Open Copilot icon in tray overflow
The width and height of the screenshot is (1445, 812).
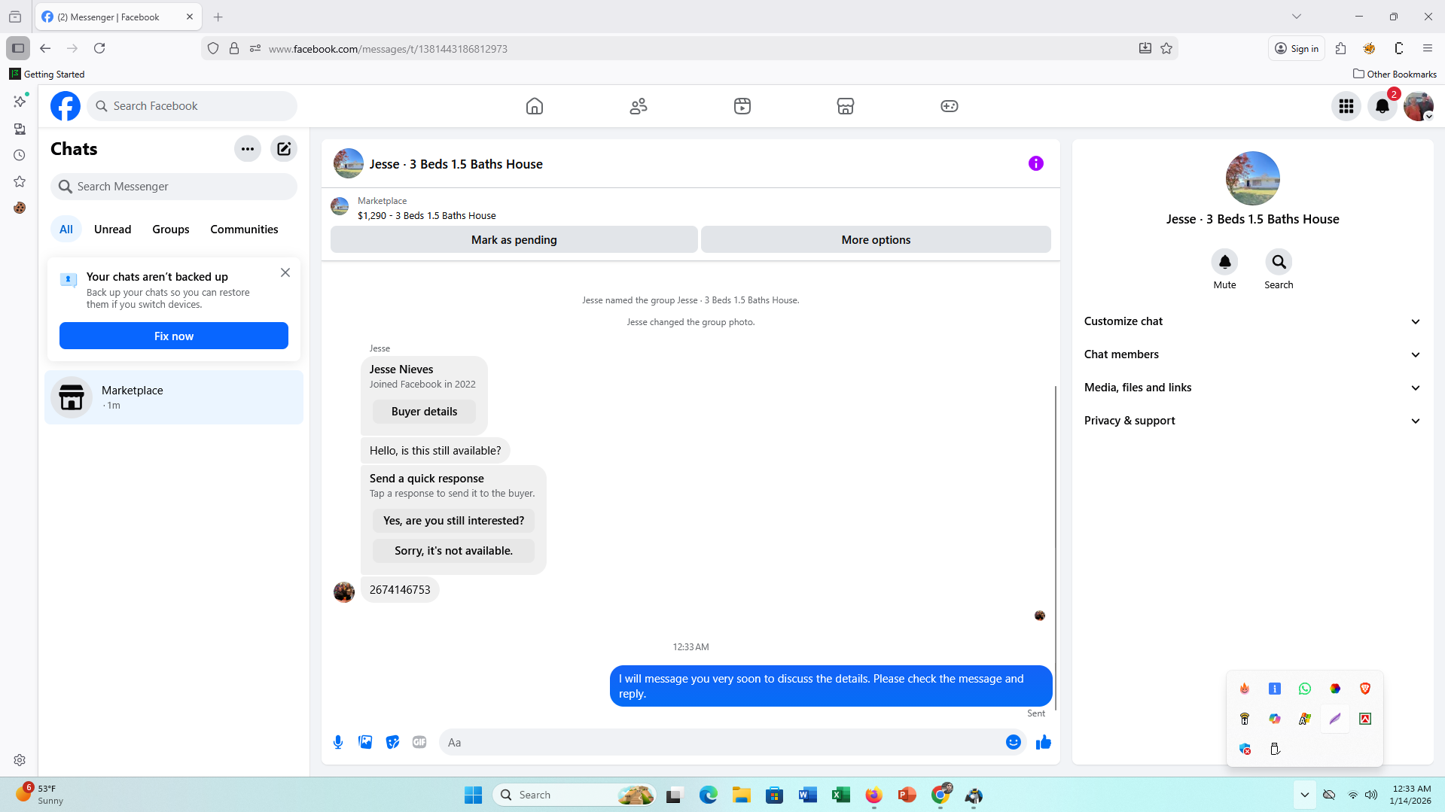1274,719
